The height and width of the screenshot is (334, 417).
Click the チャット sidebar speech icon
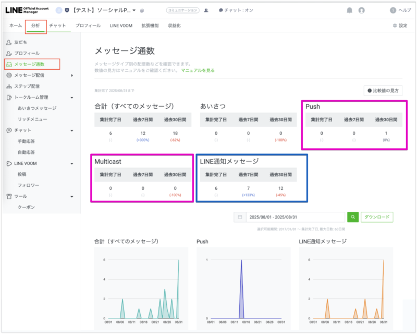click(x=9, y=131)
